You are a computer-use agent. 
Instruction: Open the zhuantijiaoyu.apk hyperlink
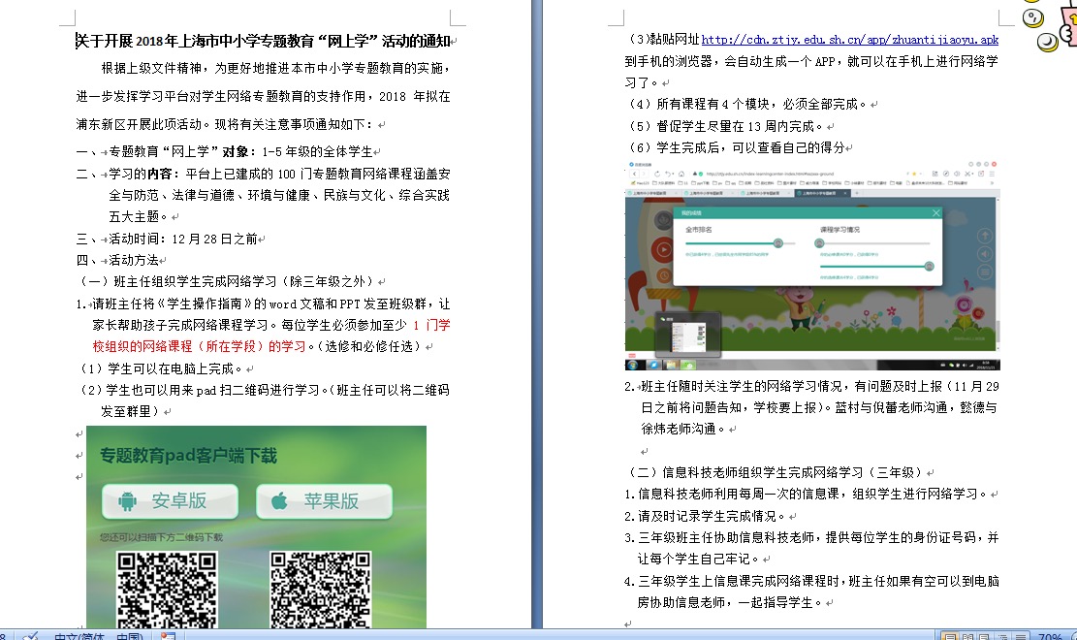[x=849, y=40]
